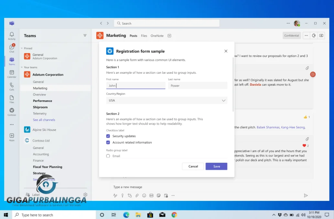
Task: Collapse the Your teams section
Action: pos(22,67)
